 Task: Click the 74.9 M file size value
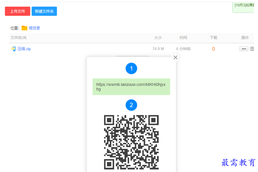158,49
